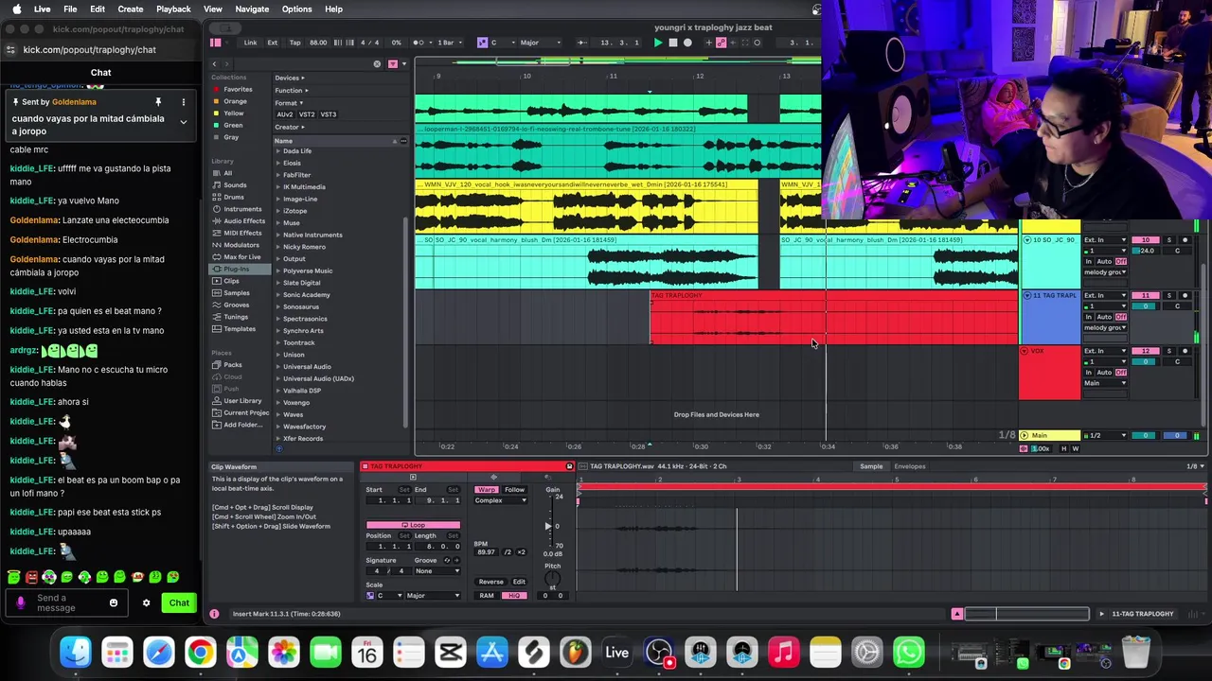Toggle the Warp button
The width and height of the screenshot is (1212, 681).
pos(487,490)
